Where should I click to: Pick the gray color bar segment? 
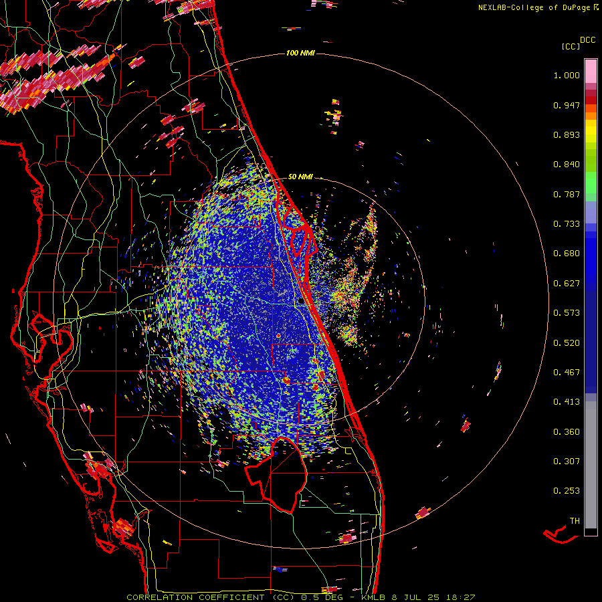[591, 465]
